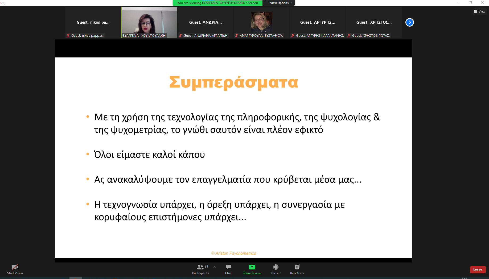The width and height of the screenshot is (489, 279).
Task: Click the bullet starting 'Η τεχνογνωσία υπάρχει'
Action: [220, 211]
